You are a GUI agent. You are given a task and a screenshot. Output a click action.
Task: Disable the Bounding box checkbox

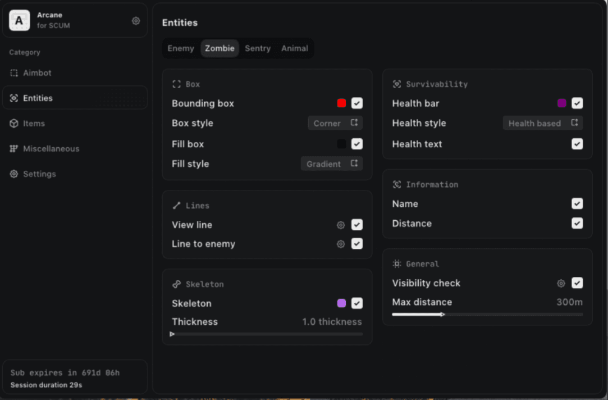coord(357,103)
